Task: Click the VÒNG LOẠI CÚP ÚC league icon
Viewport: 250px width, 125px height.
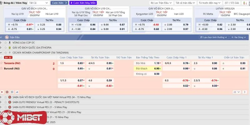Action: click(x=9, y=42)
